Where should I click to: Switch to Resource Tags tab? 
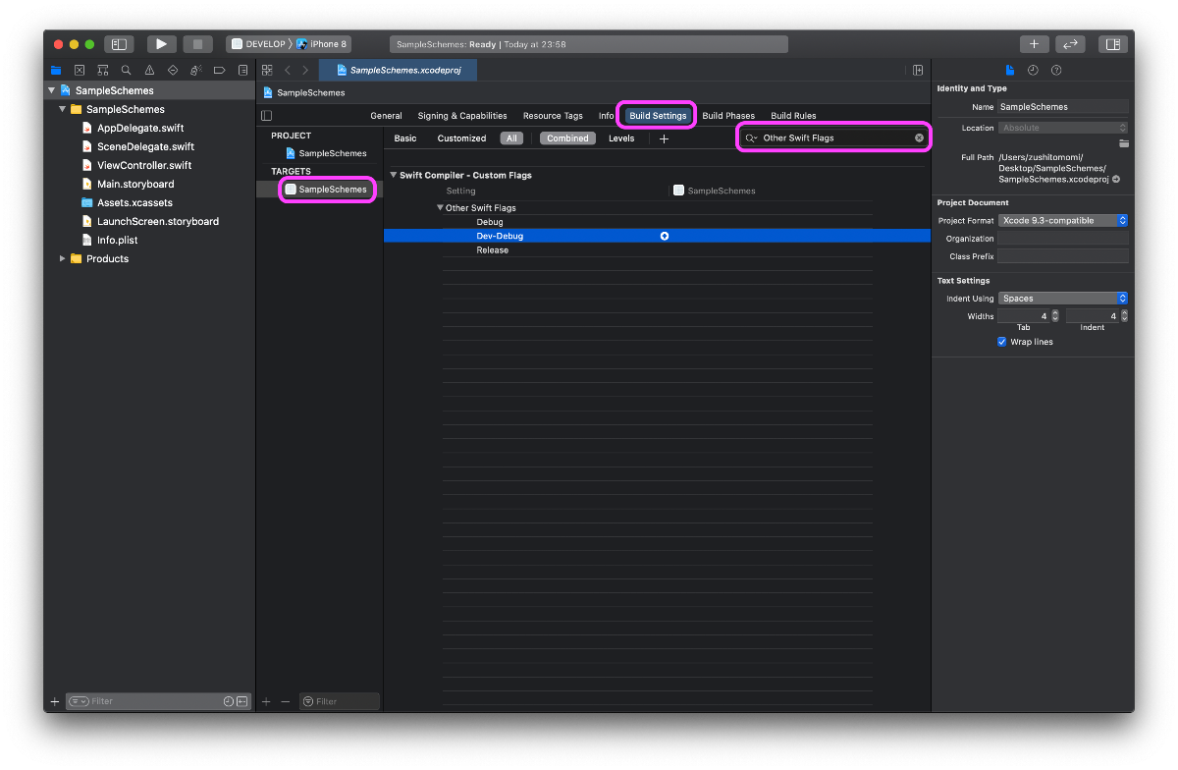coord(553,116)
